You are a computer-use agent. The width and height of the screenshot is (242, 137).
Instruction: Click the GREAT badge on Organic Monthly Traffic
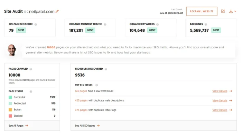[90, 30]
